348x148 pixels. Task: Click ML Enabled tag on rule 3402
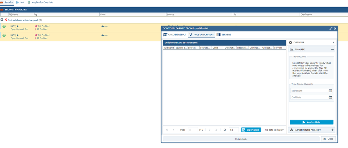(x=42, y=26)
